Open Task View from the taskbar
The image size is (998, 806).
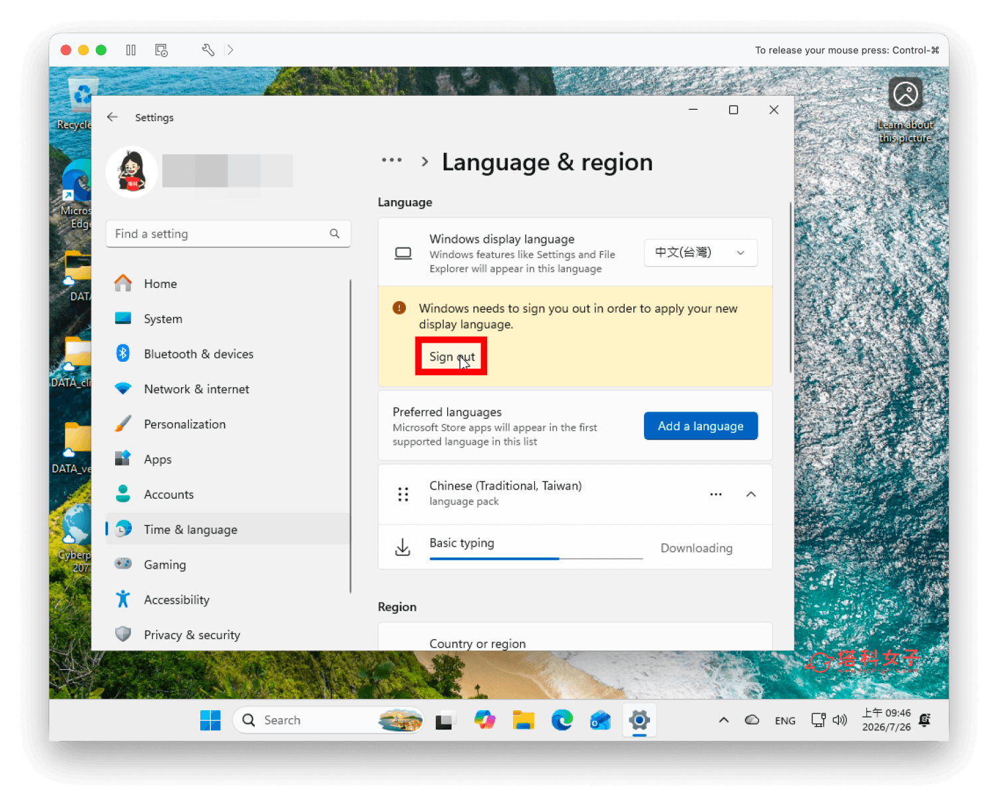pyautogui.click(x=445, y=720)
